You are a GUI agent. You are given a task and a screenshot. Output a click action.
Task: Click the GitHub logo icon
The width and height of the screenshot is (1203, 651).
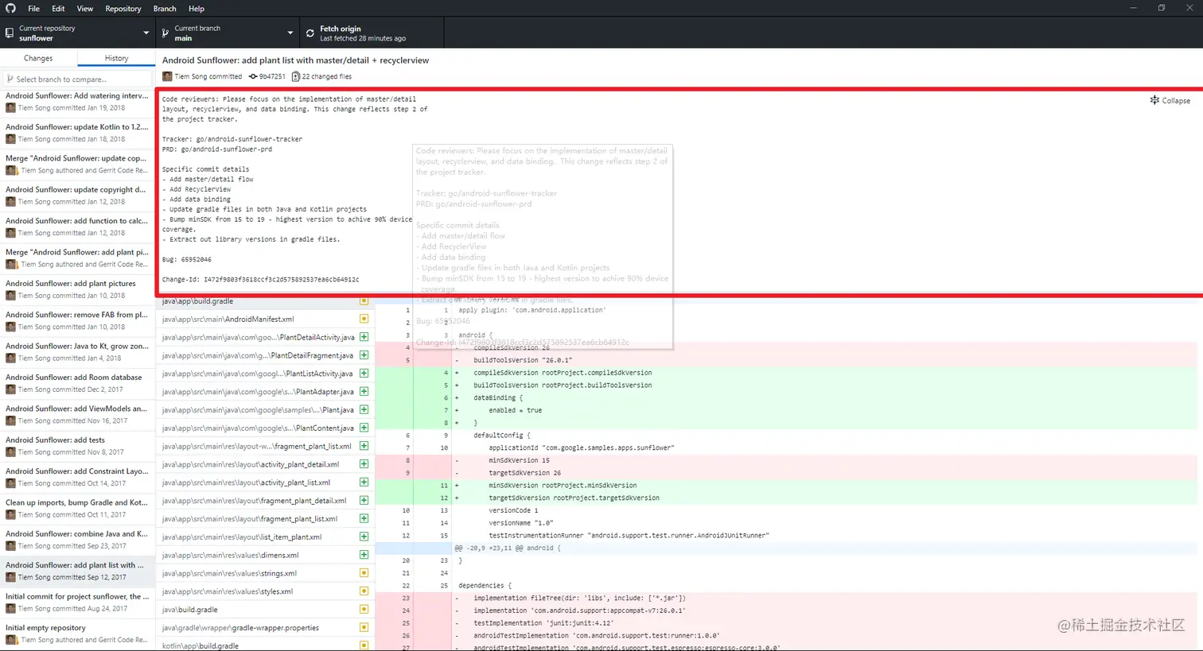pyautogui.click(x=10, y=9)
